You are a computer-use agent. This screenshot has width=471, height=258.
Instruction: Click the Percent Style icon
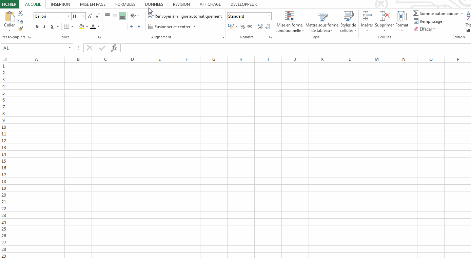click(x=242, y=26)
